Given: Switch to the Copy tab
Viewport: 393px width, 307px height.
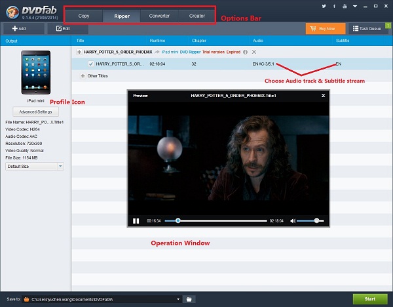Looking at the screenshot, I should [84, 16].
